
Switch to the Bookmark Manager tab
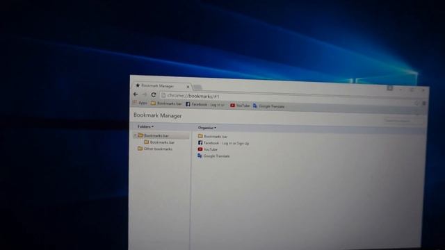click(161, 85)
